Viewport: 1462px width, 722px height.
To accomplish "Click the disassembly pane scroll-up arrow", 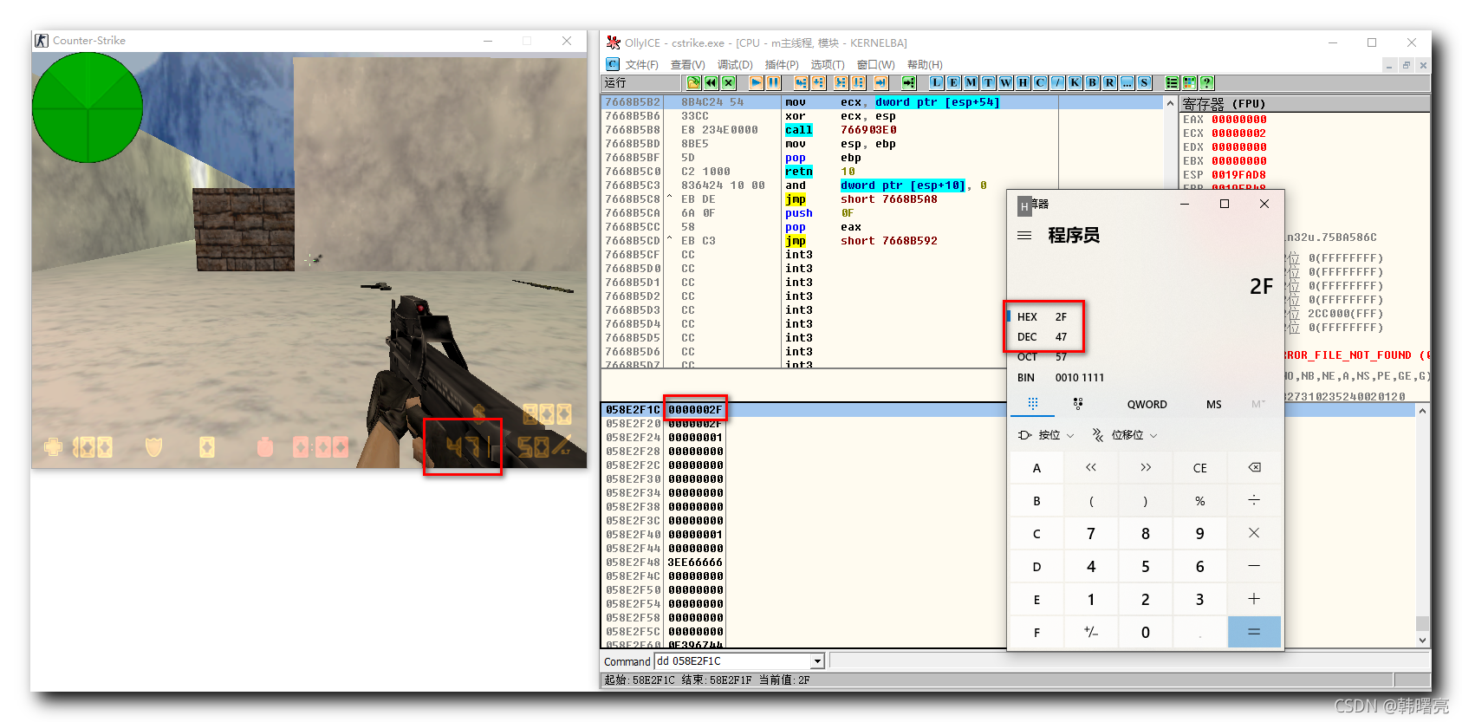I will 1170,102.
